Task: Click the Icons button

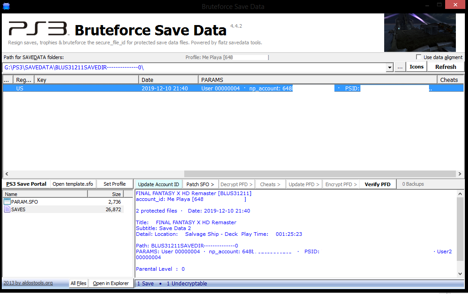Action: pos(416,67)
